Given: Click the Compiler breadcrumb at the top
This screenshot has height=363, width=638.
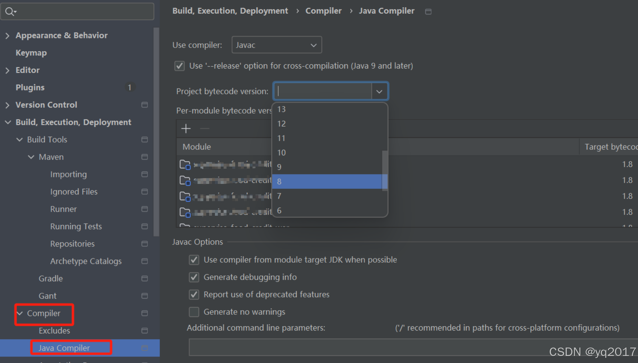Looking at the screenshot, I should tap(323, 11).
